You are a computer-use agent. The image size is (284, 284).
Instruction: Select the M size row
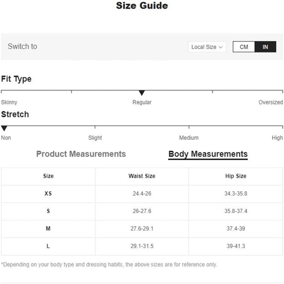point(142,229)
